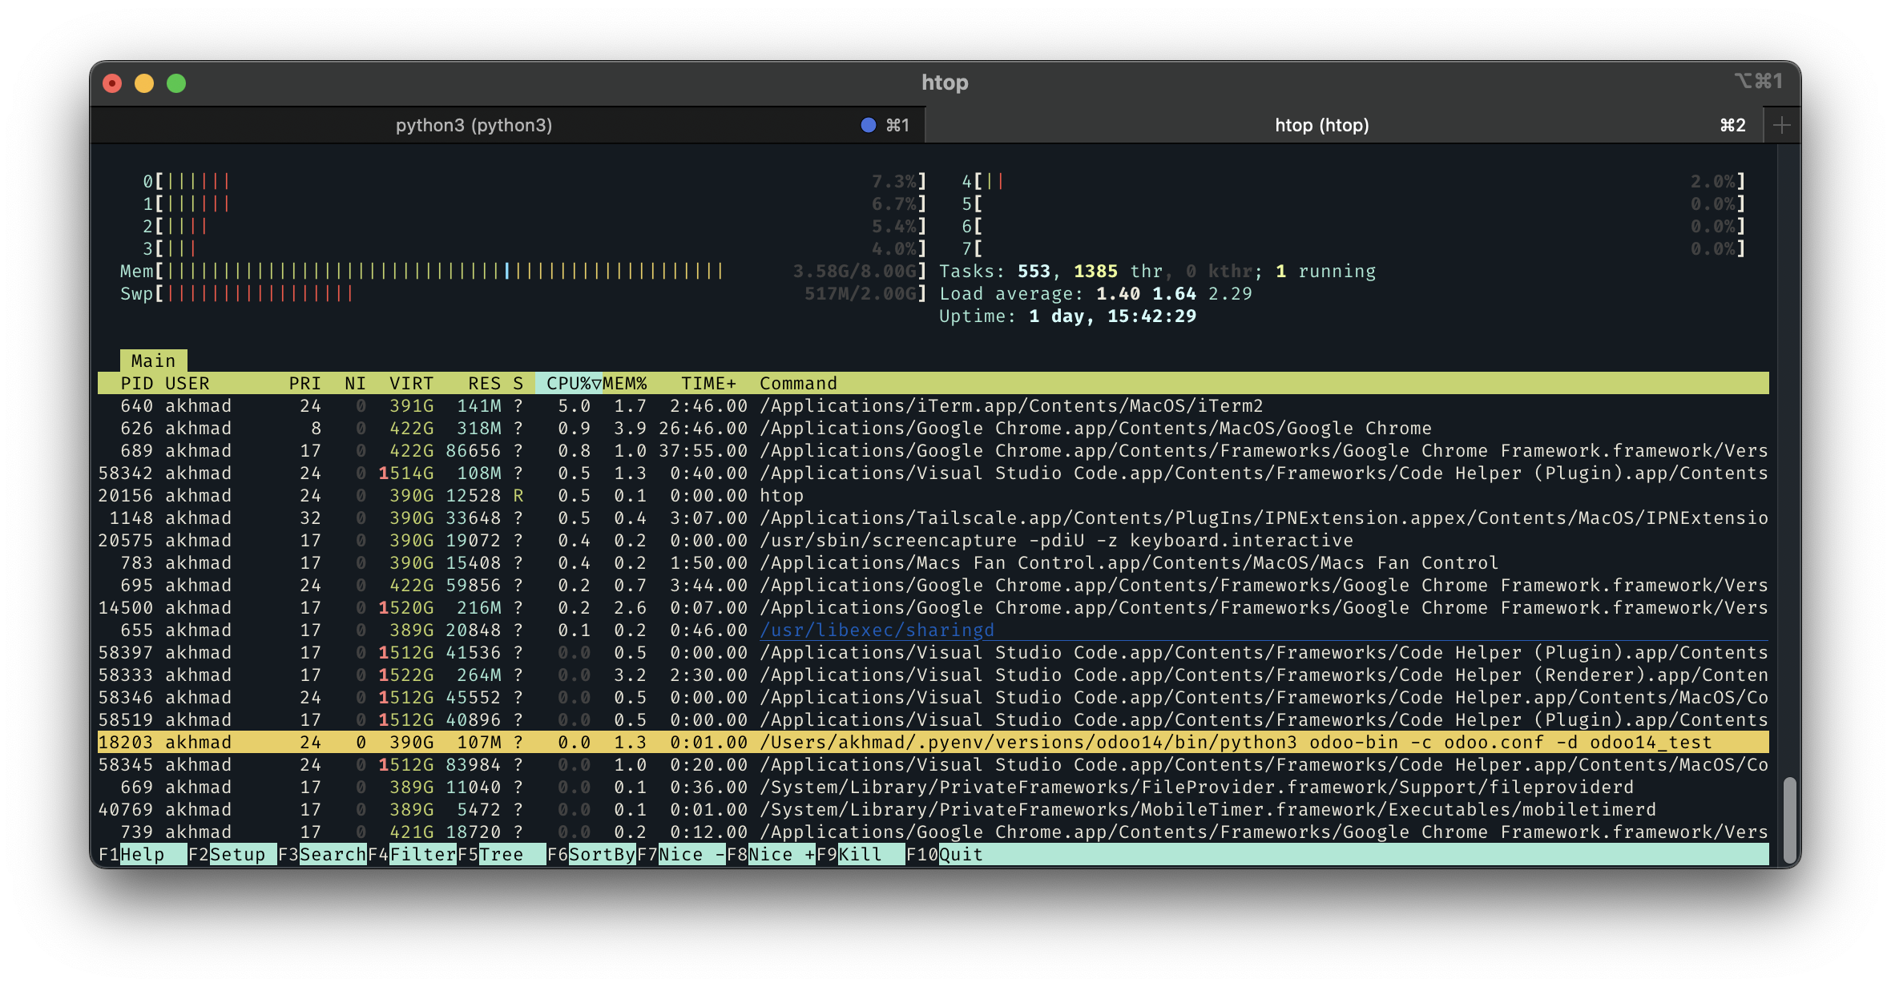This screenshot has height=987, width=1891.
Task: Sort by the CPU% column header
Action: [x=569, y=384]
